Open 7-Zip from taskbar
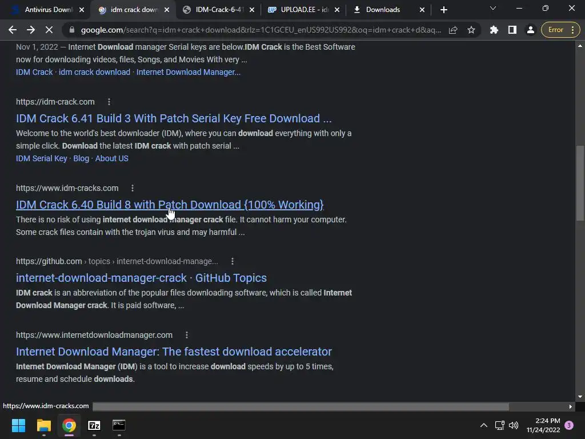 (94, 425)
